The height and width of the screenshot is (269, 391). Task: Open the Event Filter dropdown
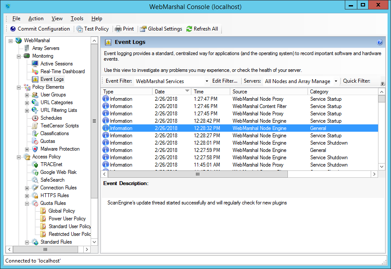tap(207, 81)
